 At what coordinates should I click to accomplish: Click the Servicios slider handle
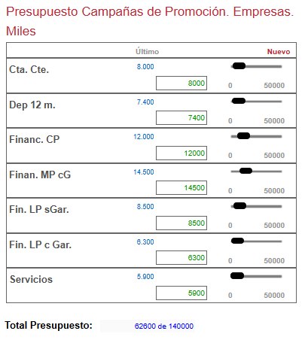[237, 276]
